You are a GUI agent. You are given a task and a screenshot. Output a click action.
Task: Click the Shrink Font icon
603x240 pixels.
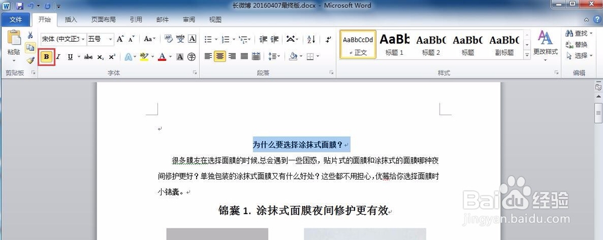pyautogui.click(x=131, y=39)
